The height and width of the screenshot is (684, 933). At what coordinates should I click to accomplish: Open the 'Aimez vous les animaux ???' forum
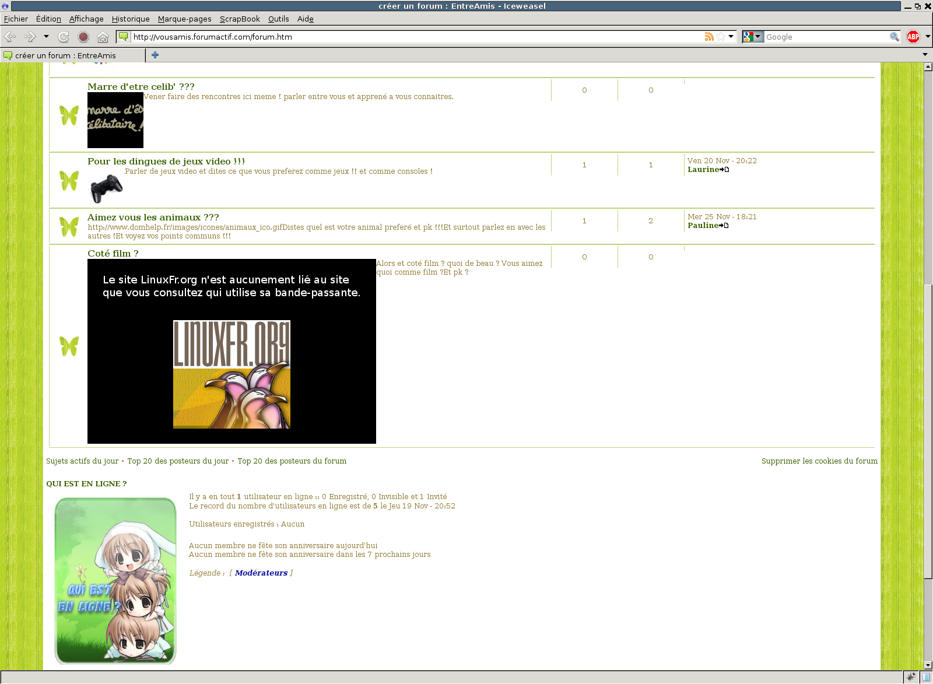[x=153, y=218]
